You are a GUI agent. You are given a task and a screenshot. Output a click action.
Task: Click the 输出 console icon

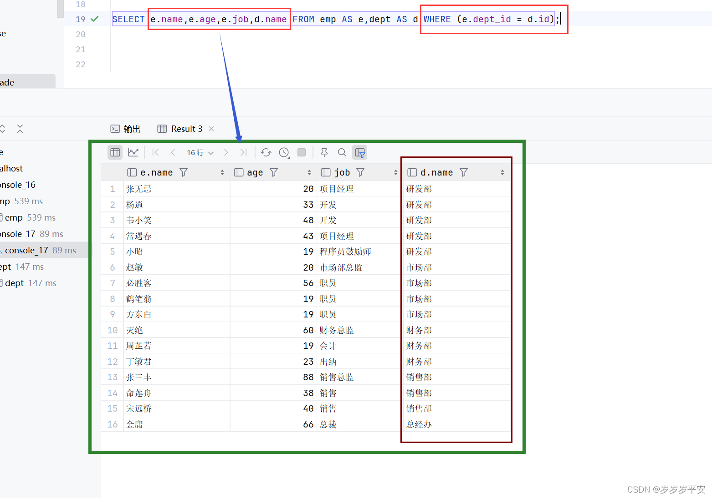coord(115,129)
